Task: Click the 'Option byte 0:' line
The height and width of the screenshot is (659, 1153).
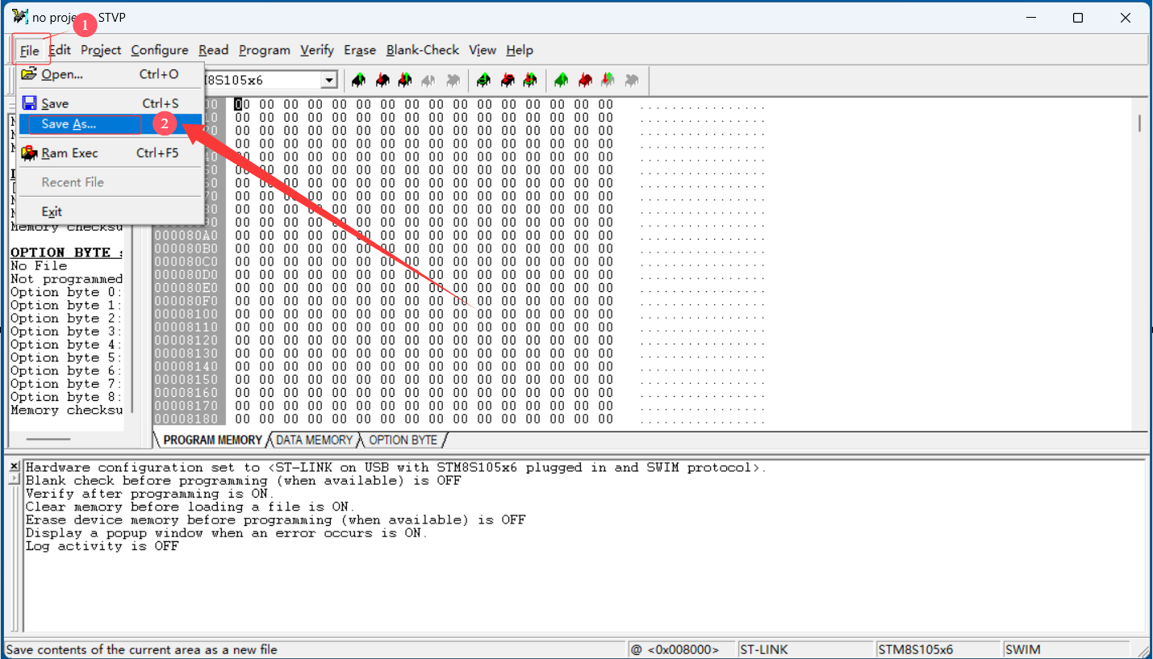Action: (66, 292)
